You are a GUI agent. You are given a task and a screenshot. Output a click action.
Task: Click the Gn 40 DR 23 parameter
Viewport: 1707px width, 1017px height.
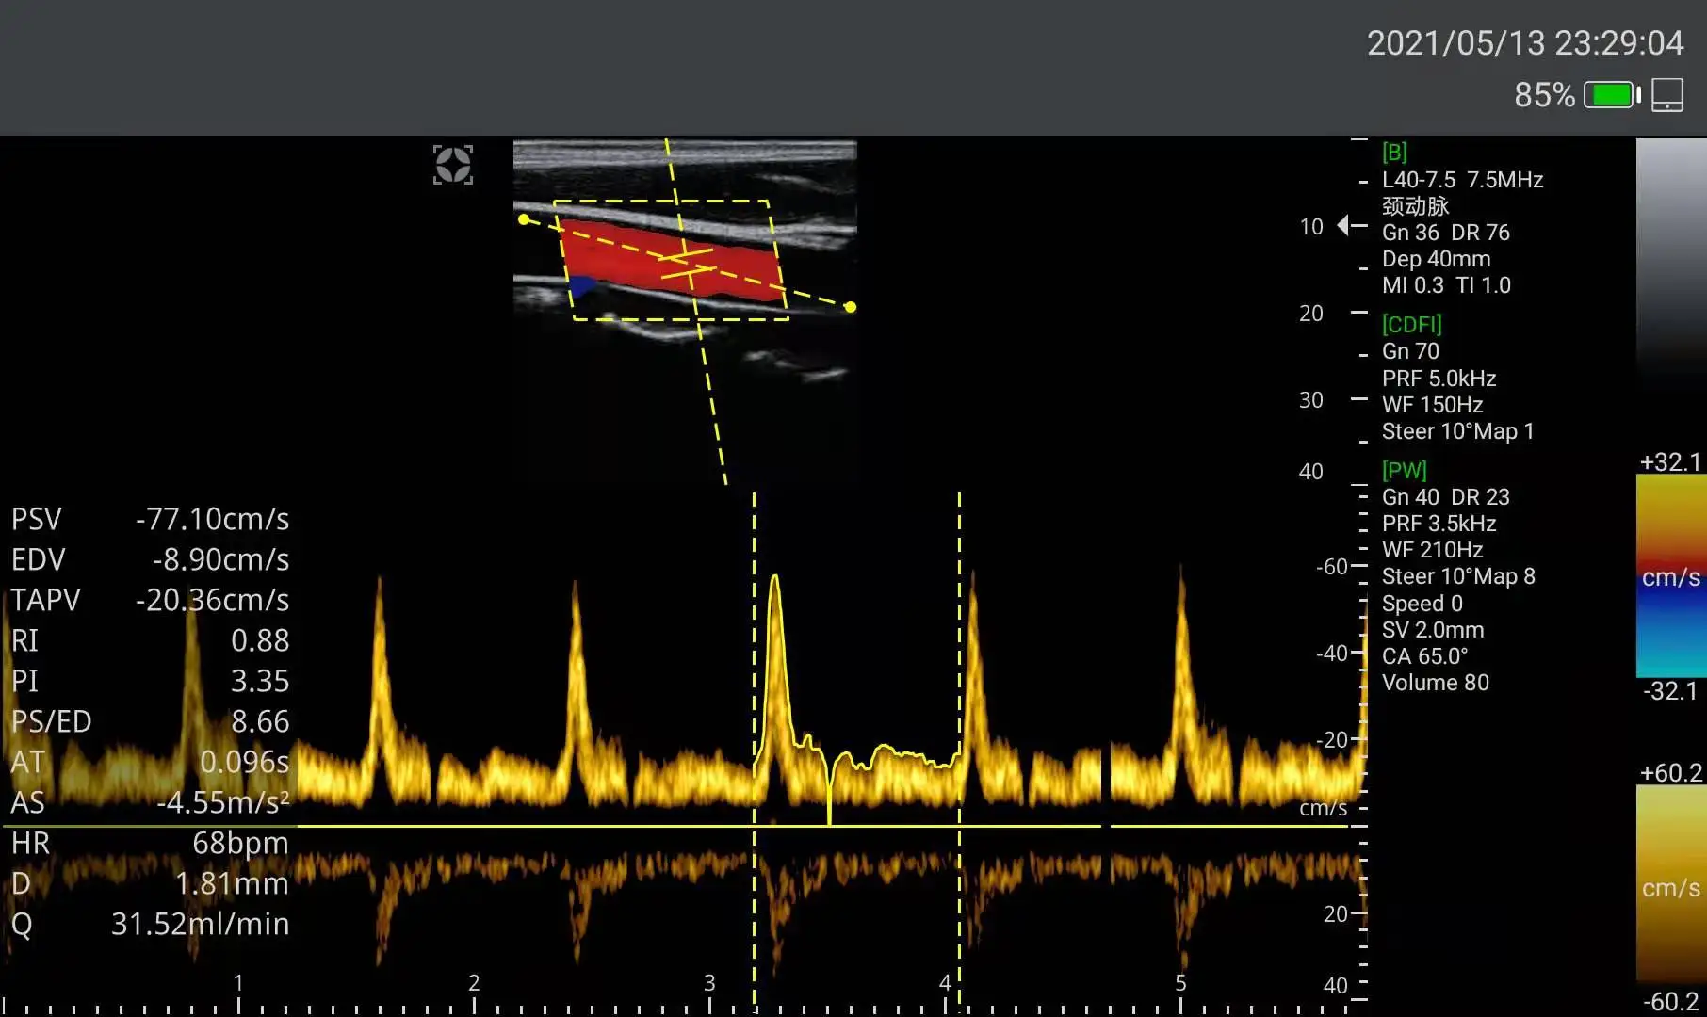pos(1445,497)
